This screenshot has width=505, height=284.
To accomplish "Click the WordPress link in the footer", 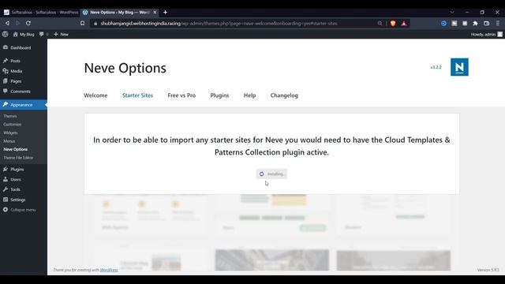I will coord(109,270).
